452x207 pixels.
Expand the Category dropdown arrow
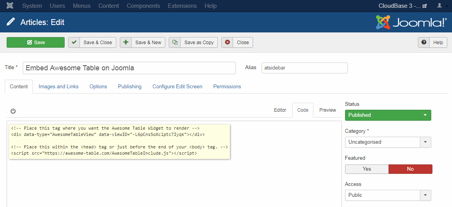point(425,142)
